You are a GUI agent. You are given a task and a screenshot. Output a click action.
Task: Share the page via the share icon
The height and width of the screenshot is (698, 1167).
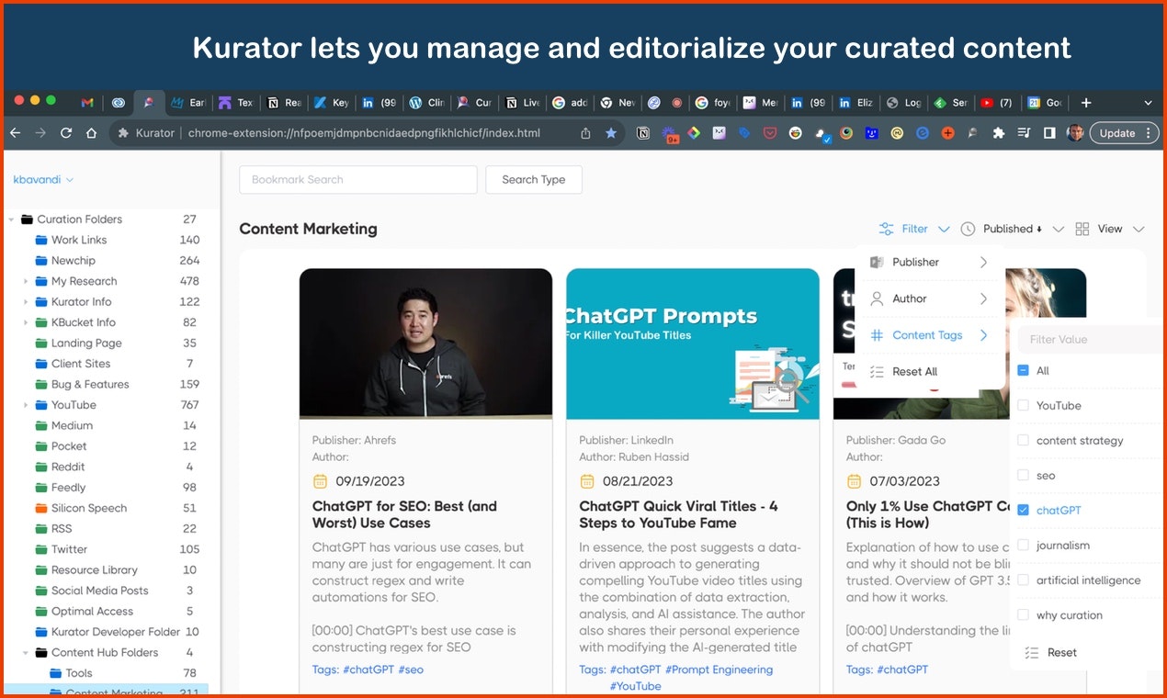(585, 133)
